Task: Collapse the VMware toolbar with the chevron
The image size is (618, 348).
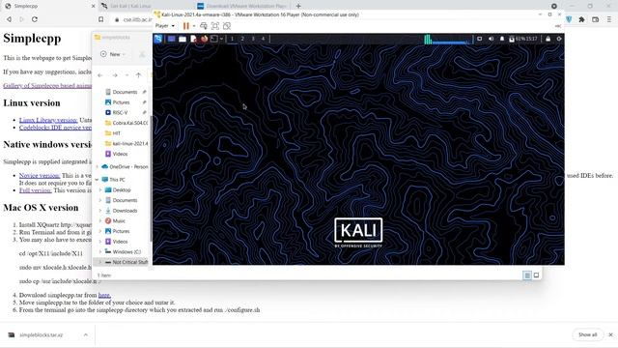Action: [558, 26]
